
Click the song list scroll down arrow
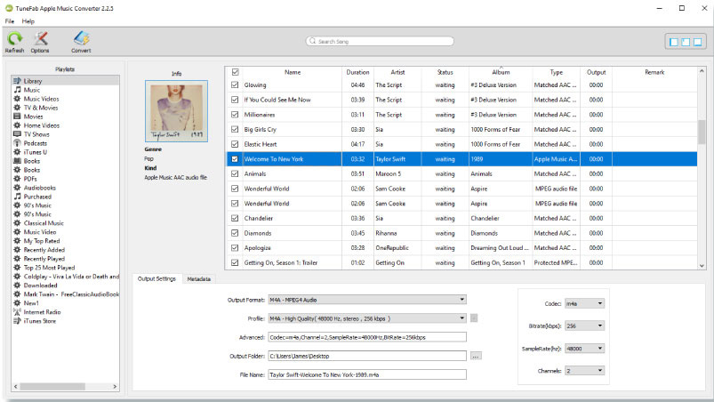702,265
